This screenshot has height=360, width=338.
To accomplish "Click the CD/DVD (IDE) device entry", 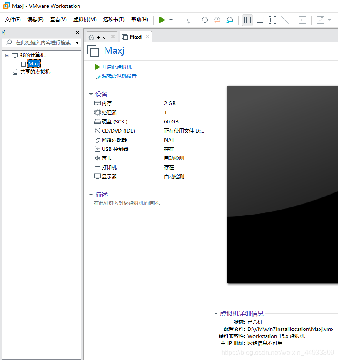I will click(115, 131).
